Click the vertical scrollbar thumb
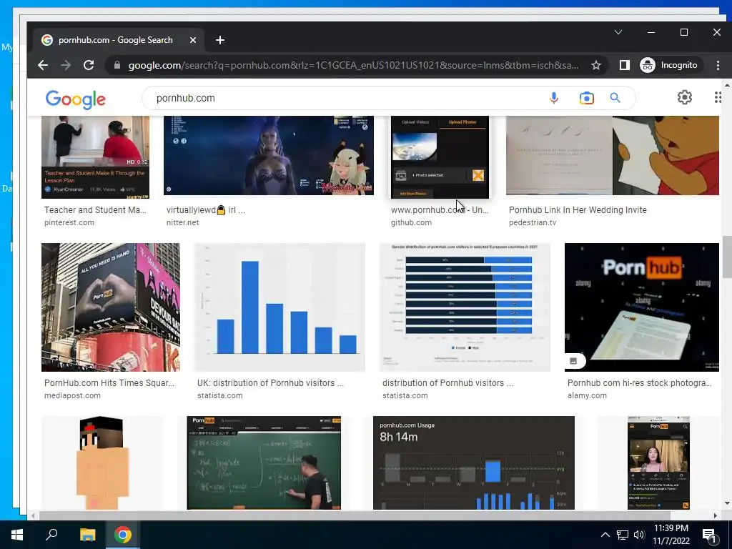The width and height of the screenshot is (732, 549). click(x=727, y=257)
